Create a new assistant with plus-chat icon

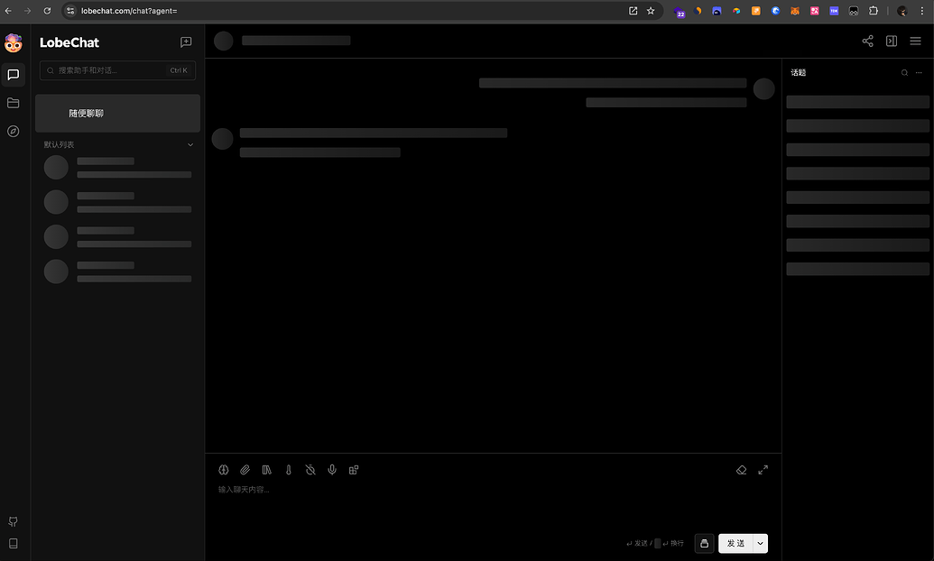tap(186, 41)
